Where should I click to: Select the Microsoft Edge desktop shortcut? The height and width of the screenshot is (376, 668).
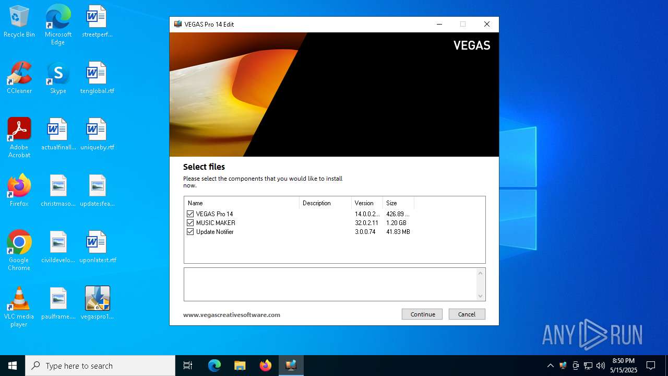click(x=58, y=25)
